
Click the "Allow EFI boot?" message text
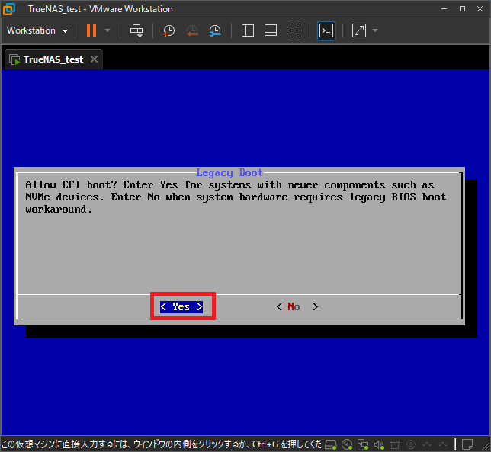71,184
